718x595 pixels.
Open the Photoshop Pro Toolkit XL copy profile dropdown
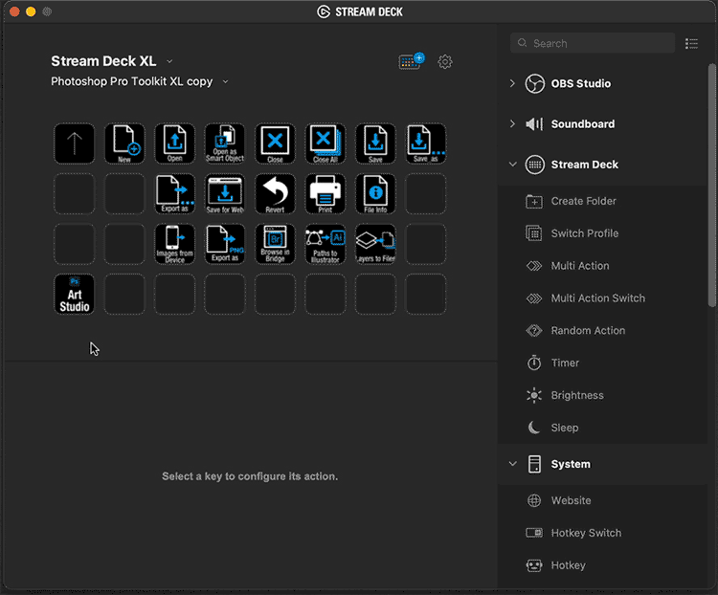[225, 82]
